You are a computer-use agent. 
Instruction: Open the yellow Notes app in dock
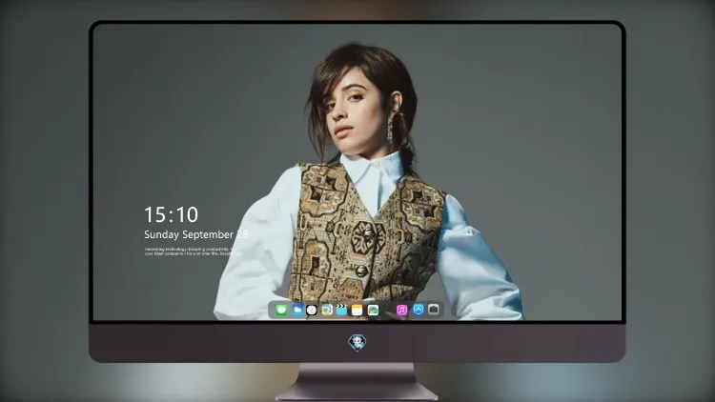pyautogui.click(x=357, y=311)
